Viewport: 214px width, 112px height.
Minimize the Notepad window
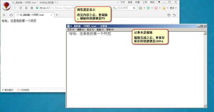click(199, 26)
